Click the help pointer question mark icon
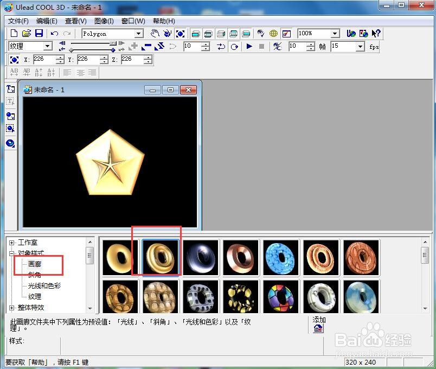This screenshot has width=436, height=369. (376, 34)
